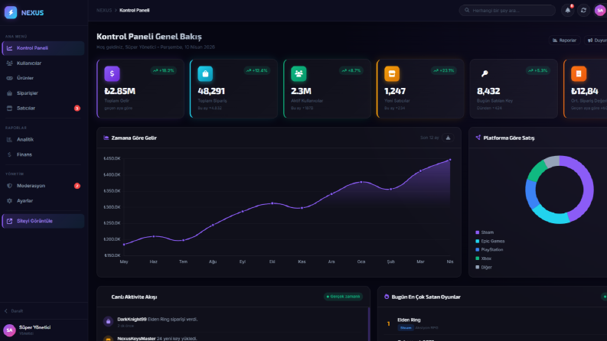
Task: Click the Moderasyon red notification badge
Action: 77,186
